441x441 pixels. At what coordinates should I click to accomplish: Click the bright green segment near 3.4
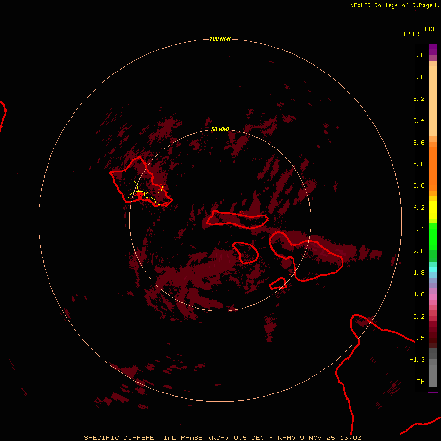pyautogui.click(x=433, y=236)
